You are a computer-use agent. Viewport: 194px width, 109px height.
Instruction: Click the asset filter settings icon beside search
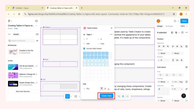(x=37, y=41)
